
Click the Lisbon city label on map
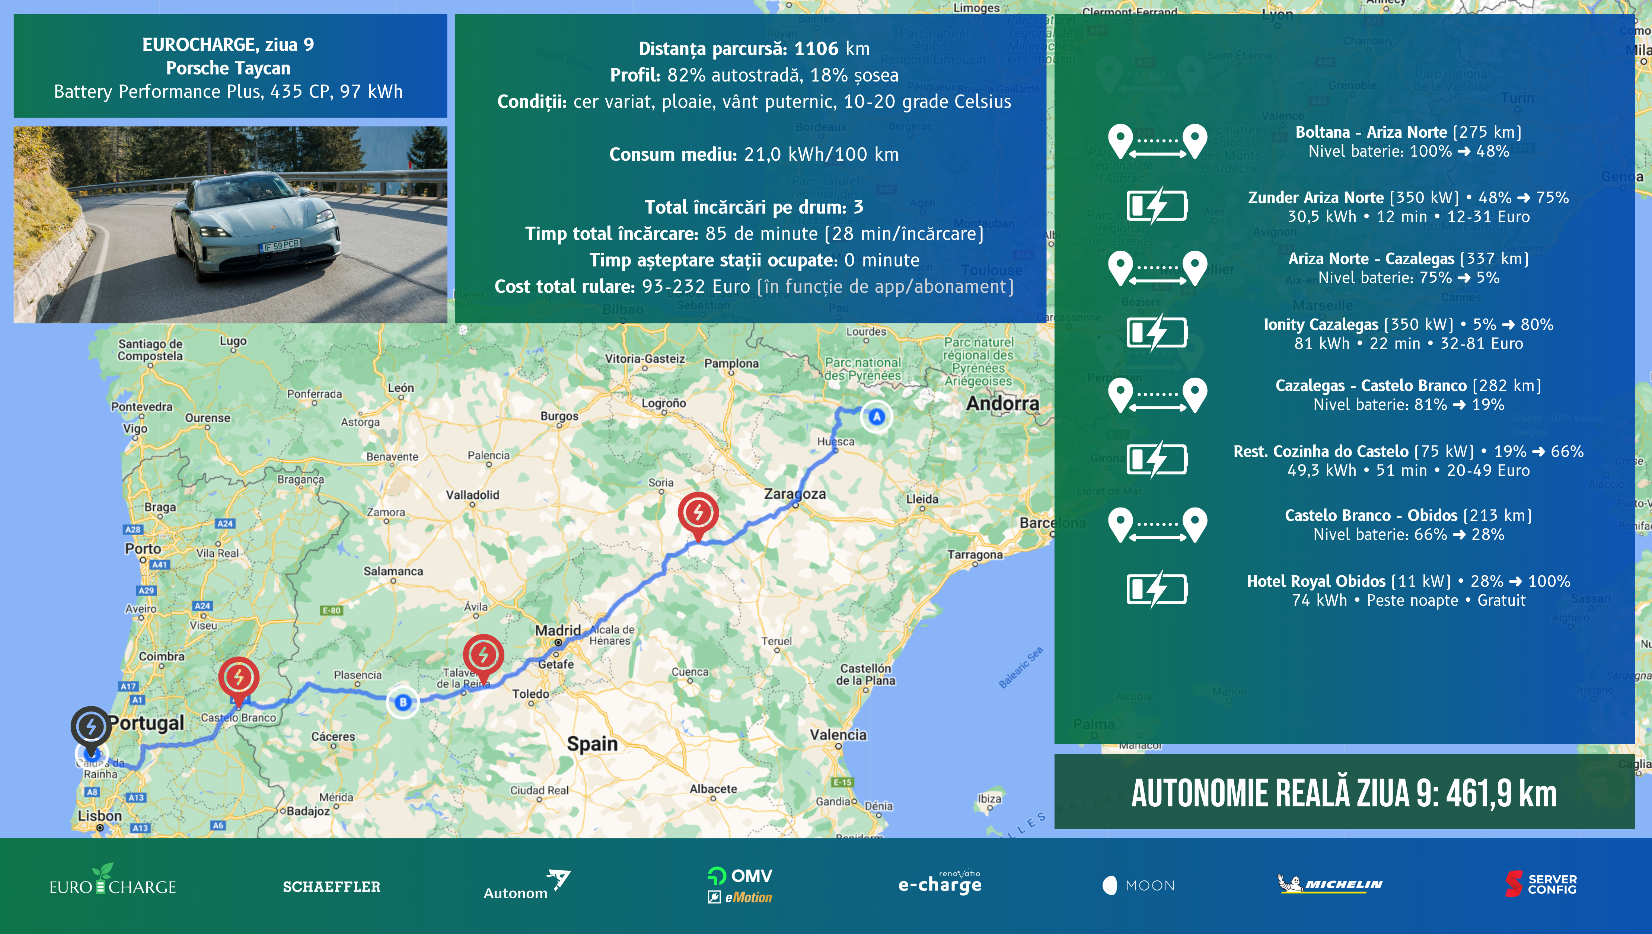pyautogui.click(x=99, y=815)
